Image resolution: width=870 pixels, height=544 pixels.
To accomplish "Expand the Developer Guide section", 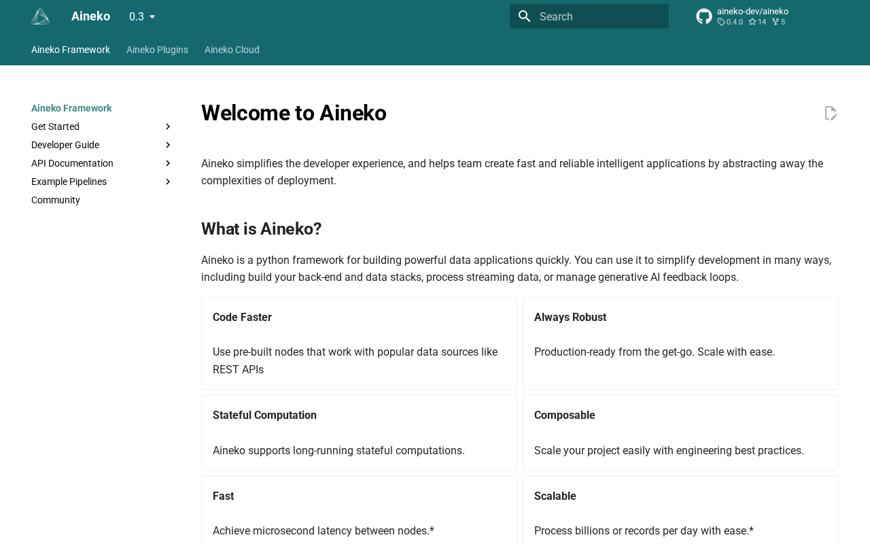I will [168, 145].
